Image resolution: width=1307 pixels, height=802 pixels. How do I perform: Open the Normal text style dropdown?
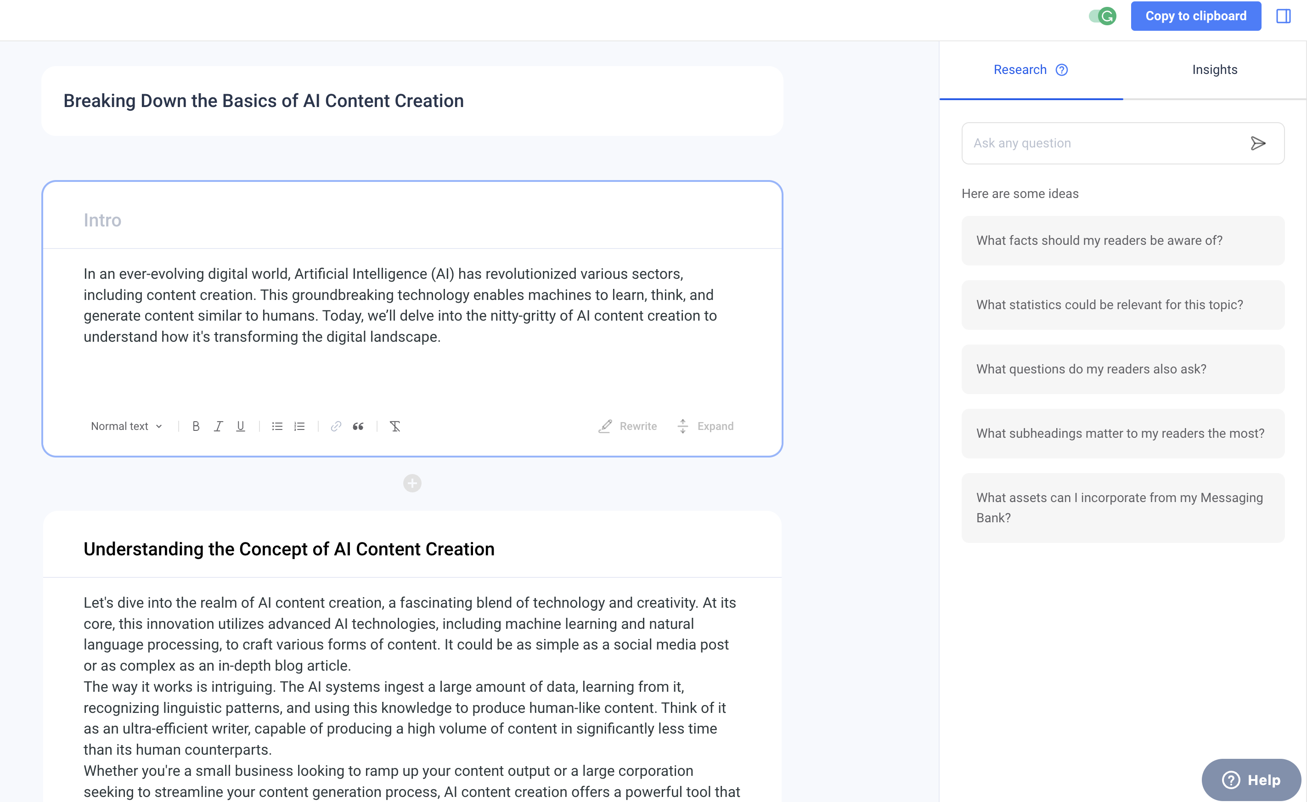(x=126, y=426)
